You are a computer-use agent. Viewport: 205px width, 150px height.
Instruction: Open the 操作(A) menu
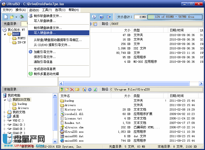(x=21, y=10)
